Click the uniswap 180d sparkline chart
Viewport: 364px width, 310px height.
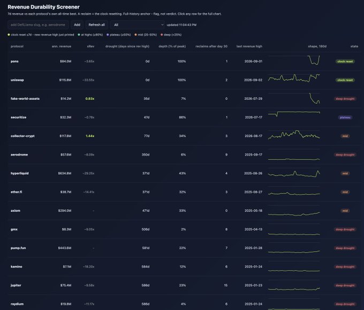tap(294, 79)
